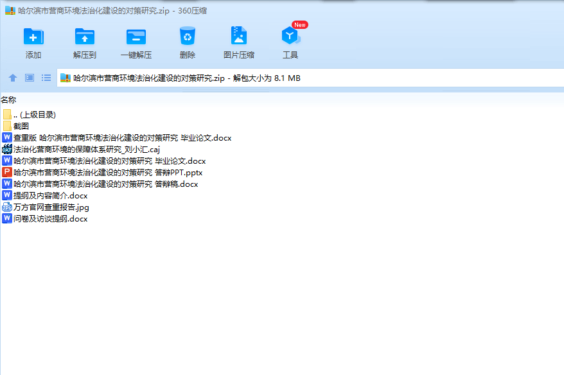Select 提纲及内容简介.docx file
The image size is (564, 375).
45,196
